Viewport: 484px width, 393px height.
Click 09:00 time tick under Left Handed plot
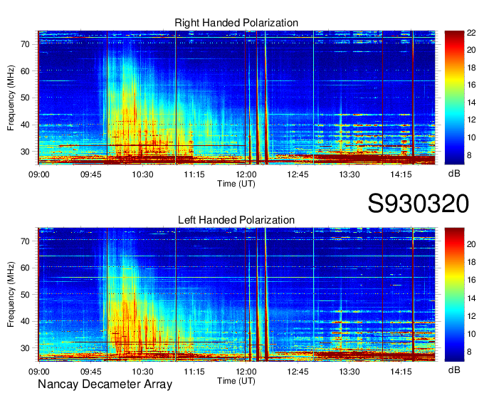[x=39, y=372]
